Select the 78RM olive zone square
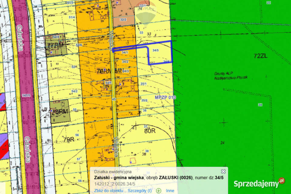This screenshot has height=194, width=291. point(59,111)
